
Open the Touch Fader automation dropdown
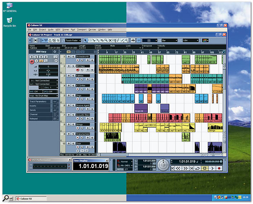tap(73, 40)
